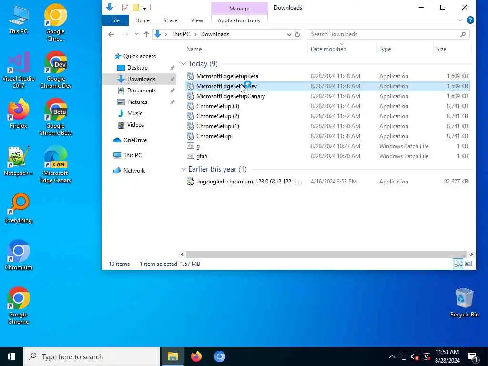Click the taskbar search box
488x366 pixels.
click(x=91, y=356)
